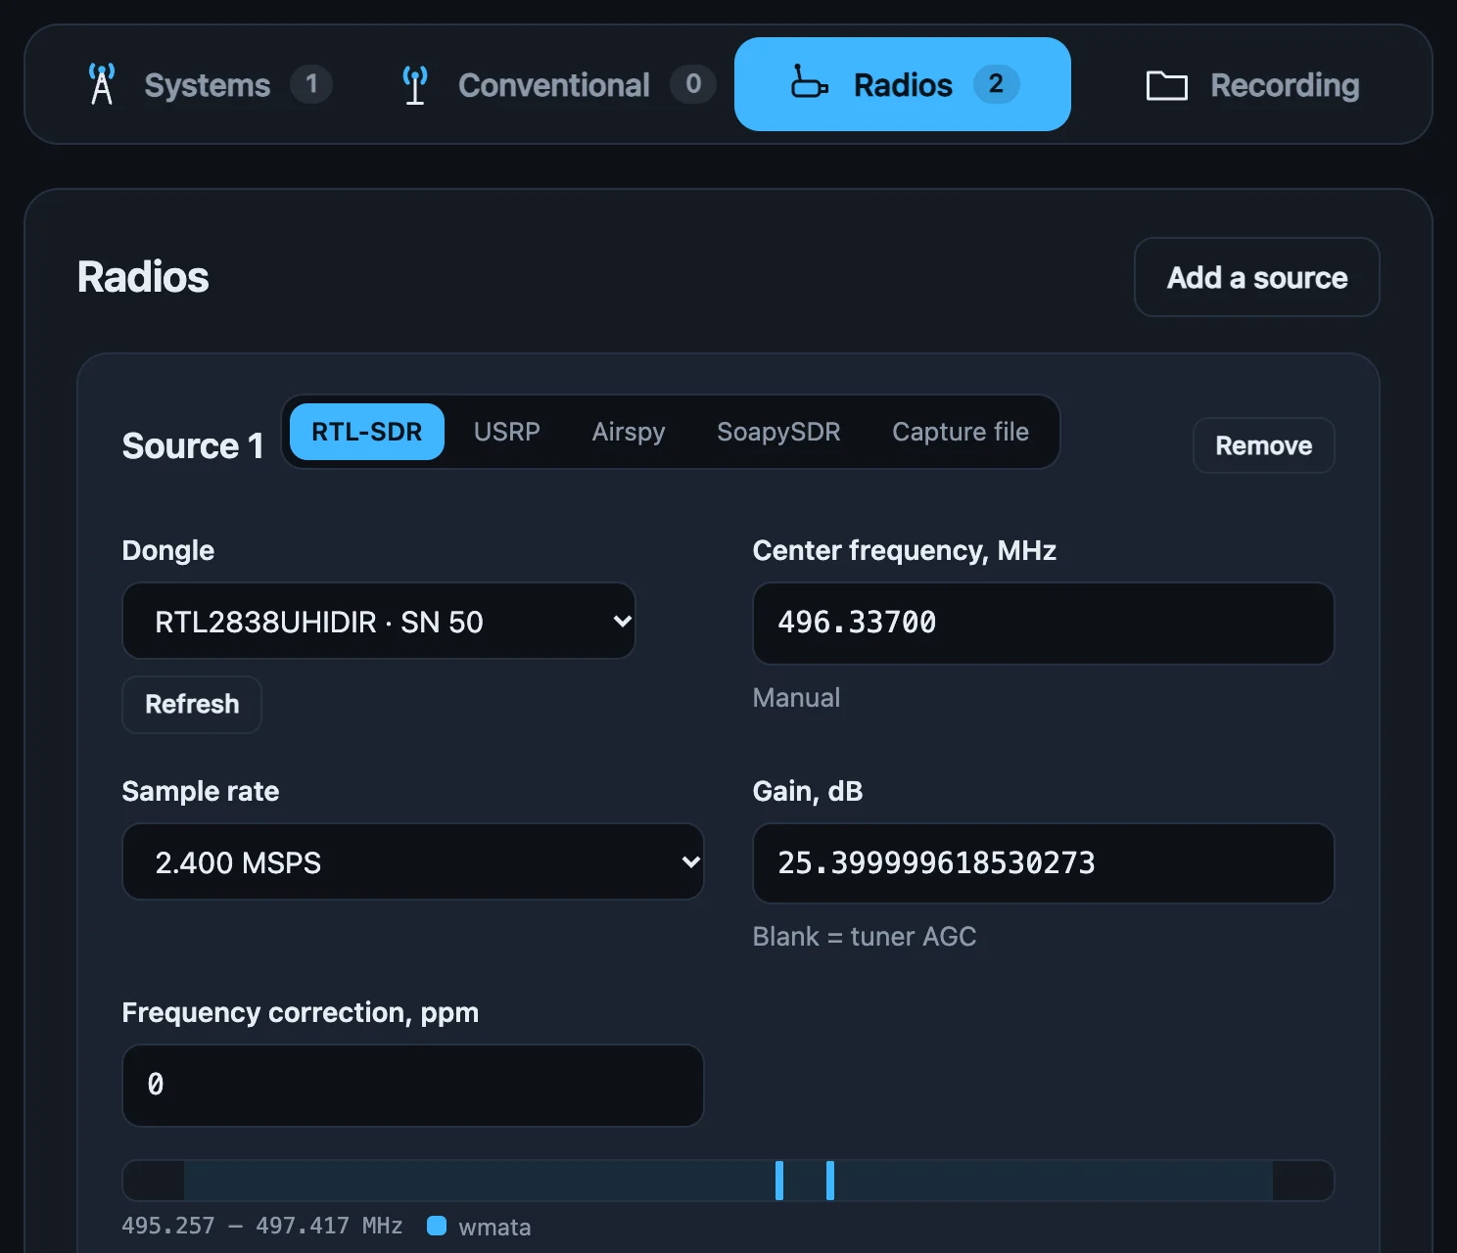Click the Source 1 heading

click(193, 446)
